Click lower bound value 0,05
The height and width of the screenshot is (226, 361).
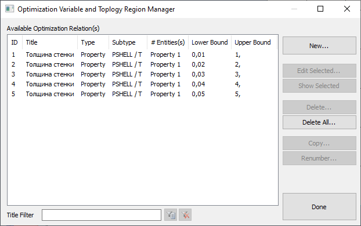click(198, 94)
